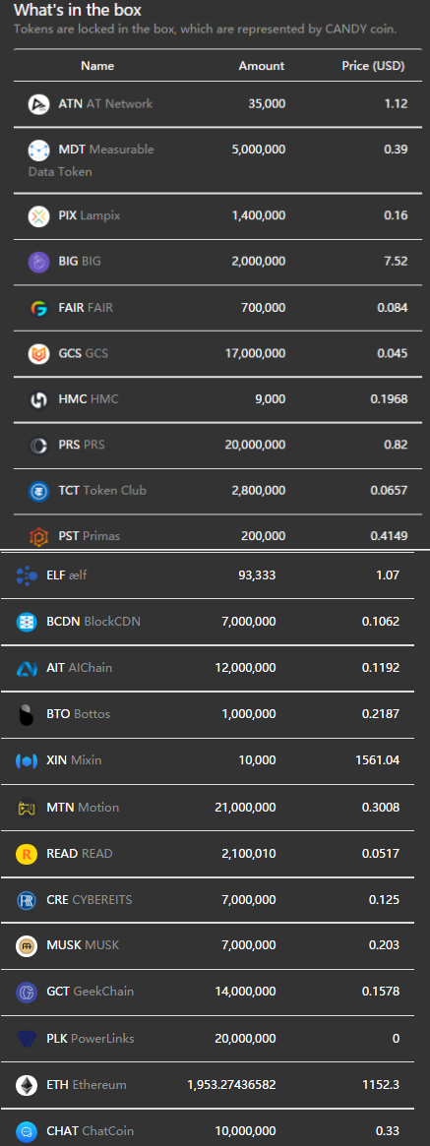The width and height of the screenshot is (430, 1146).
Task: Select the XIN Mixin token icon
Action: tap(27, 760)
